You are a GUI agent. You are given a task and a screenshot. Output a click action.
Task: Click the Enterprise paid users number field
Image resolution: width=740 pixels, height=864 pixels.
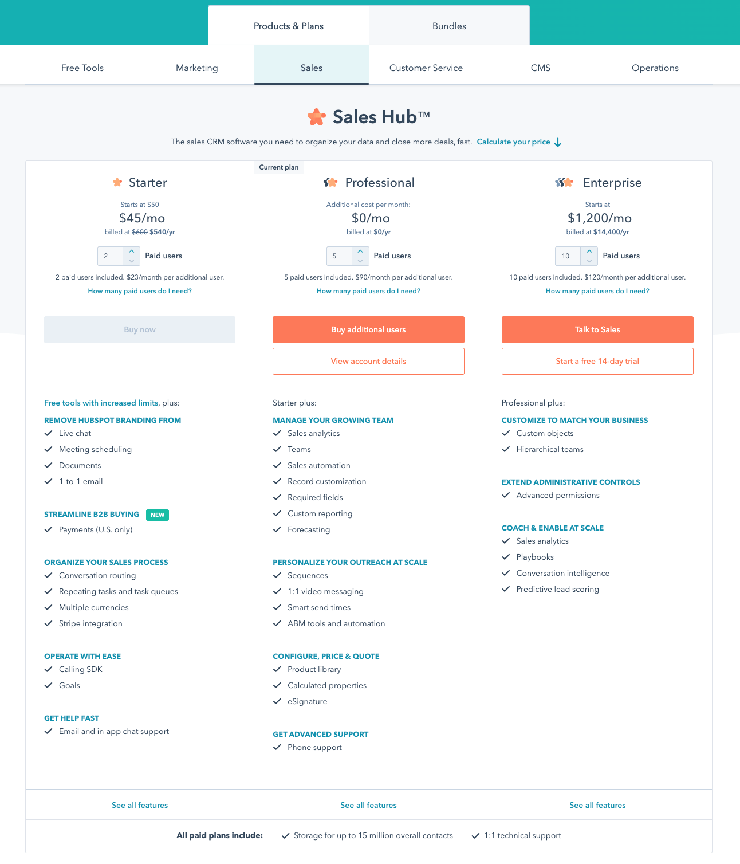(x=568, y=256)
